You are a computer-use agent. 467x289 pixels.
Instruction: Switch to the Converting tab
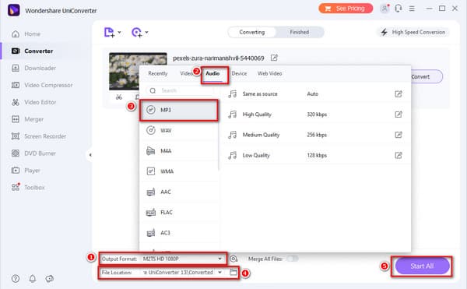coord(252,32)
